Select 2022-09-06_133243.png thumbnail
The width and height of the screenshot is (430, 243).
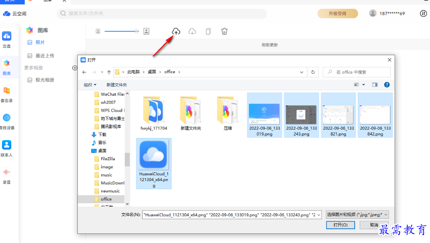[302, 115]
